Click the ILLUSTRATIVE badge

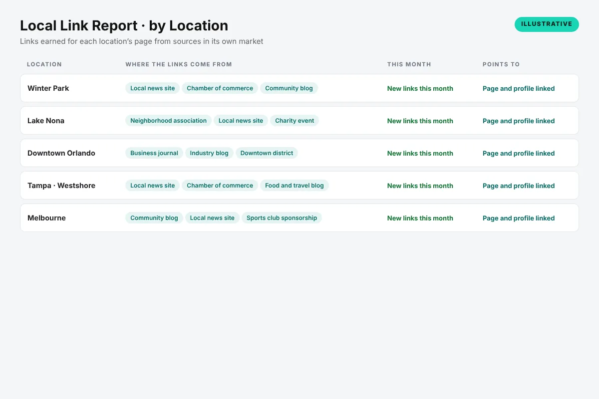click(x=547, y=24)
